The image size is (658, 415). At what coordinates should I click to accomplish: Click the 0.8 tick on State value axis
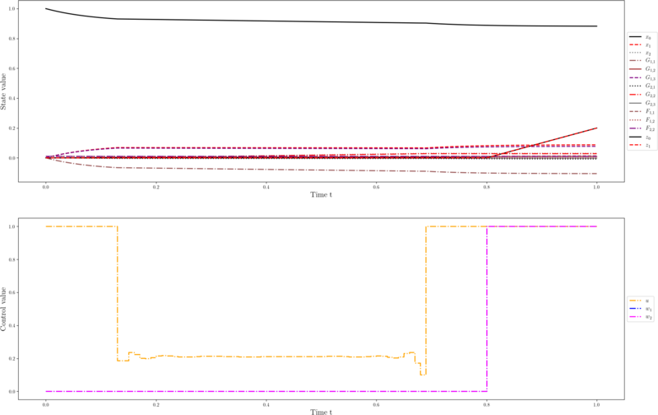coord(12,39)
